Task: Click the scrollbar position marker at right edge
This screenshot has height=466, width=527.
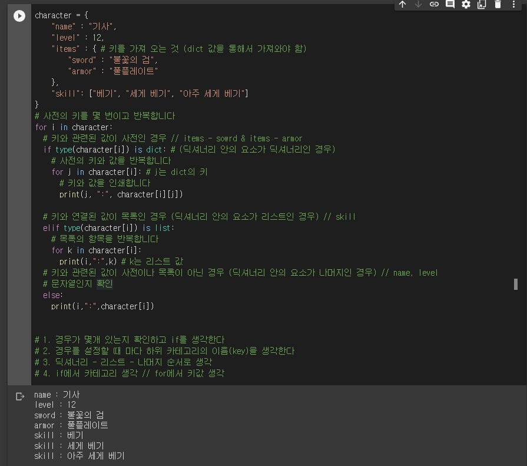Action: 516,284
